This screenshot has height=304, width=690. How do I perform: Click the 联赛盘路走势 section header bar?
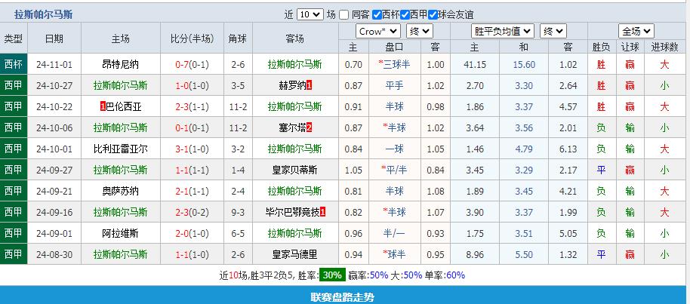pos(345,296)
